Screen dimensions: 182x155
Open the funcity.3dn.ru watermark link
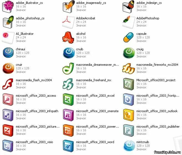tap(167, 152)
